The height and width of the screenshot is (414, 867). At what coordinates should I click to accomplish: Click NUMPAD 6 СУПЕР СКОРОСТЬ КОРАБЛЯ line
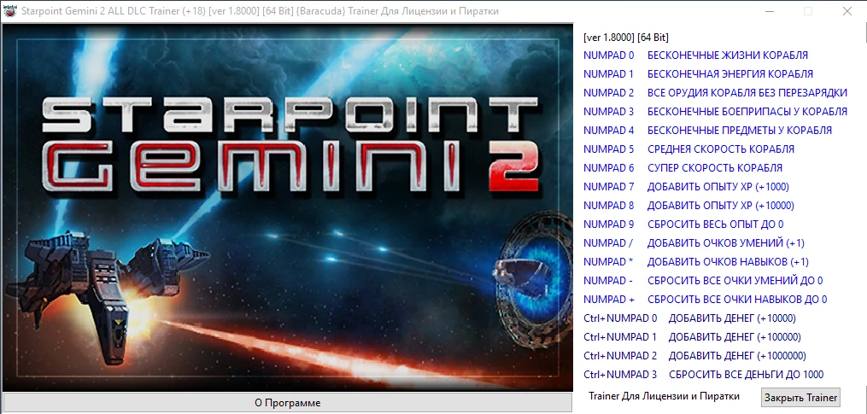tap(682, 168)
